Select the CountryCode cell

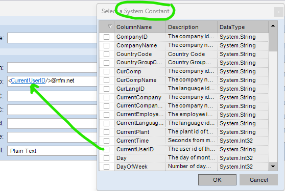click(x=140, y=54)
